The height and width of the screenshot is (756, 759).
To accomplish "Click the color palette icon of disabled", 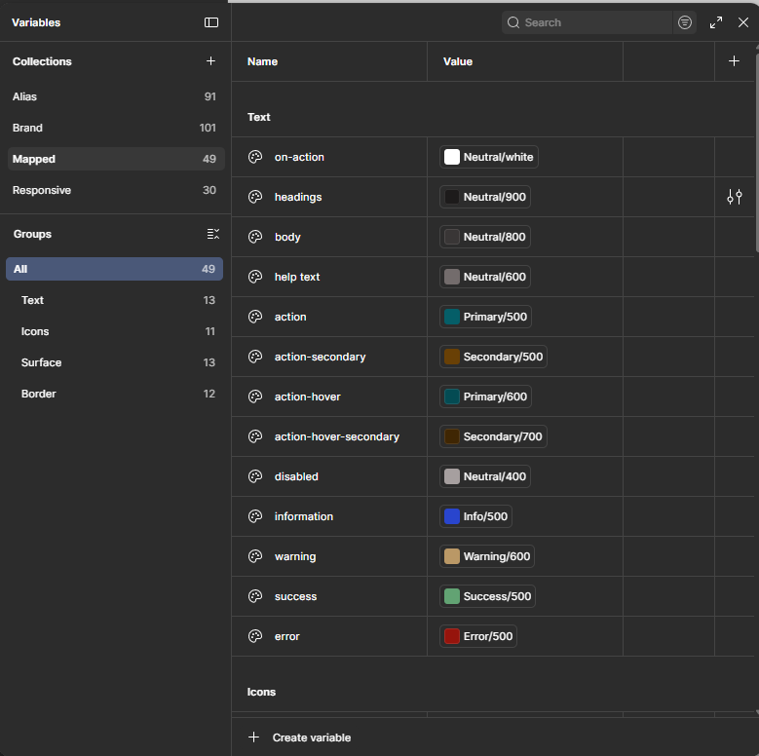I will [x=255, y=476].
